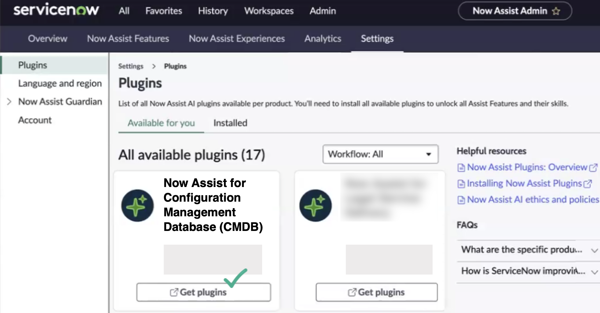Open Now Assist AI ethics and policies link
The image size is (600, 313).
tap(533, 200)
